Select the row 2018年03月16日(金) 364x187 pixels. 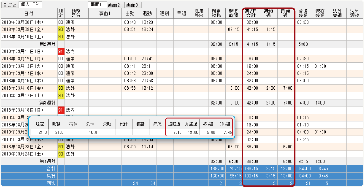click(182, 88)
